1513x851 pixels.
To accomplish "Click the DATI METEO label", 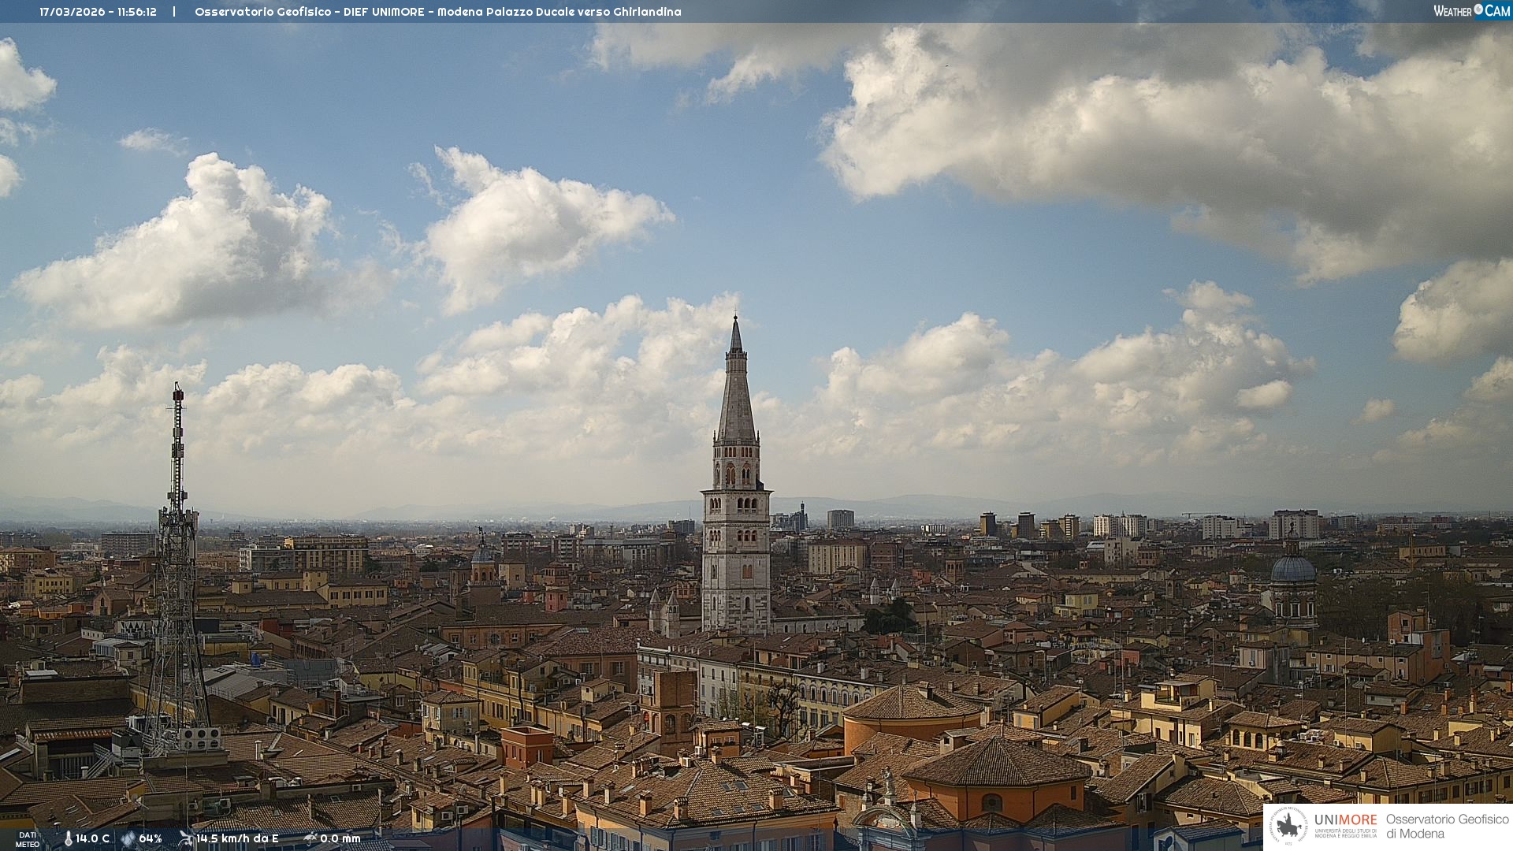I will point(28,839).
